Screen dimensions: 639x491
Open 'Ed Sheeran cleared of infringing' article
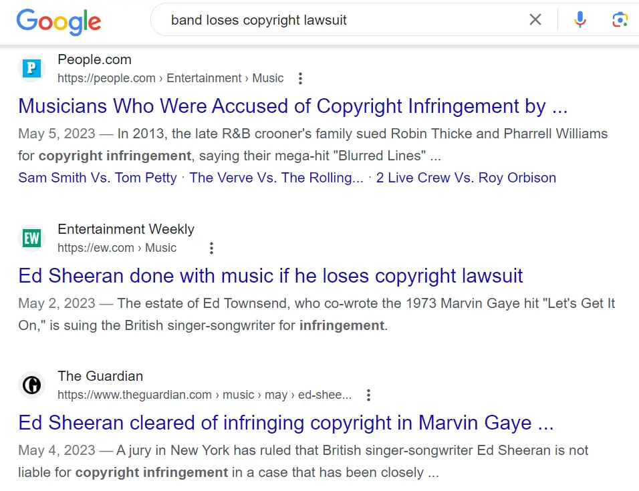click(286, 423)
